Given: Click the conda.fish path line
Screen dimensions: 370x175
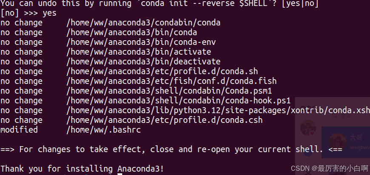Looking at the screenshot, I should (171, 81).
